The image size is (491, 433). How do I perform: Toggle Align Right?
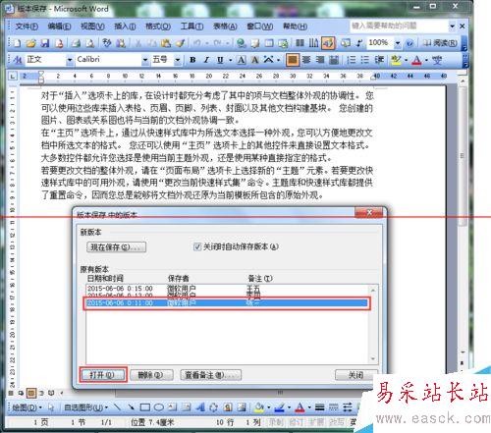[320, 60]
